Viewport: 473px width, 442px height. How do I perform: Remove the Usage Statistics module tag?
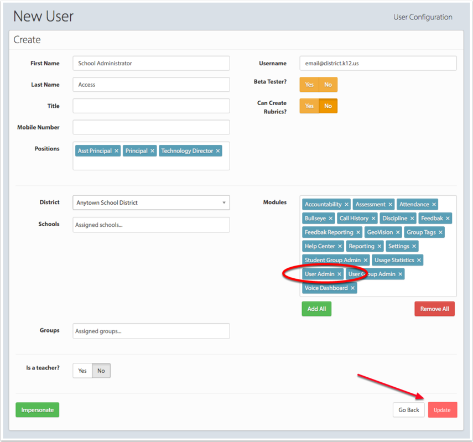[419, 260]
